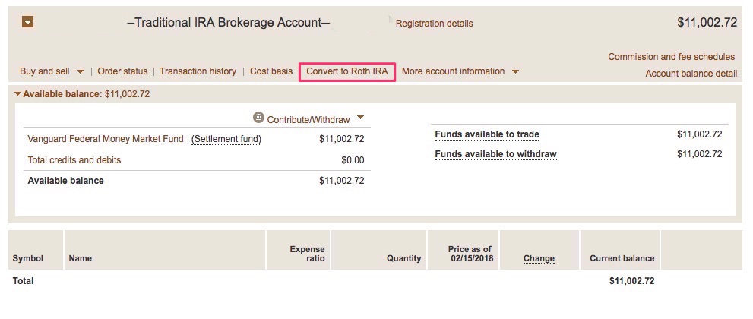The image size is (753, 319).
Task: Click the More account information label
Action: click(453, 71)
